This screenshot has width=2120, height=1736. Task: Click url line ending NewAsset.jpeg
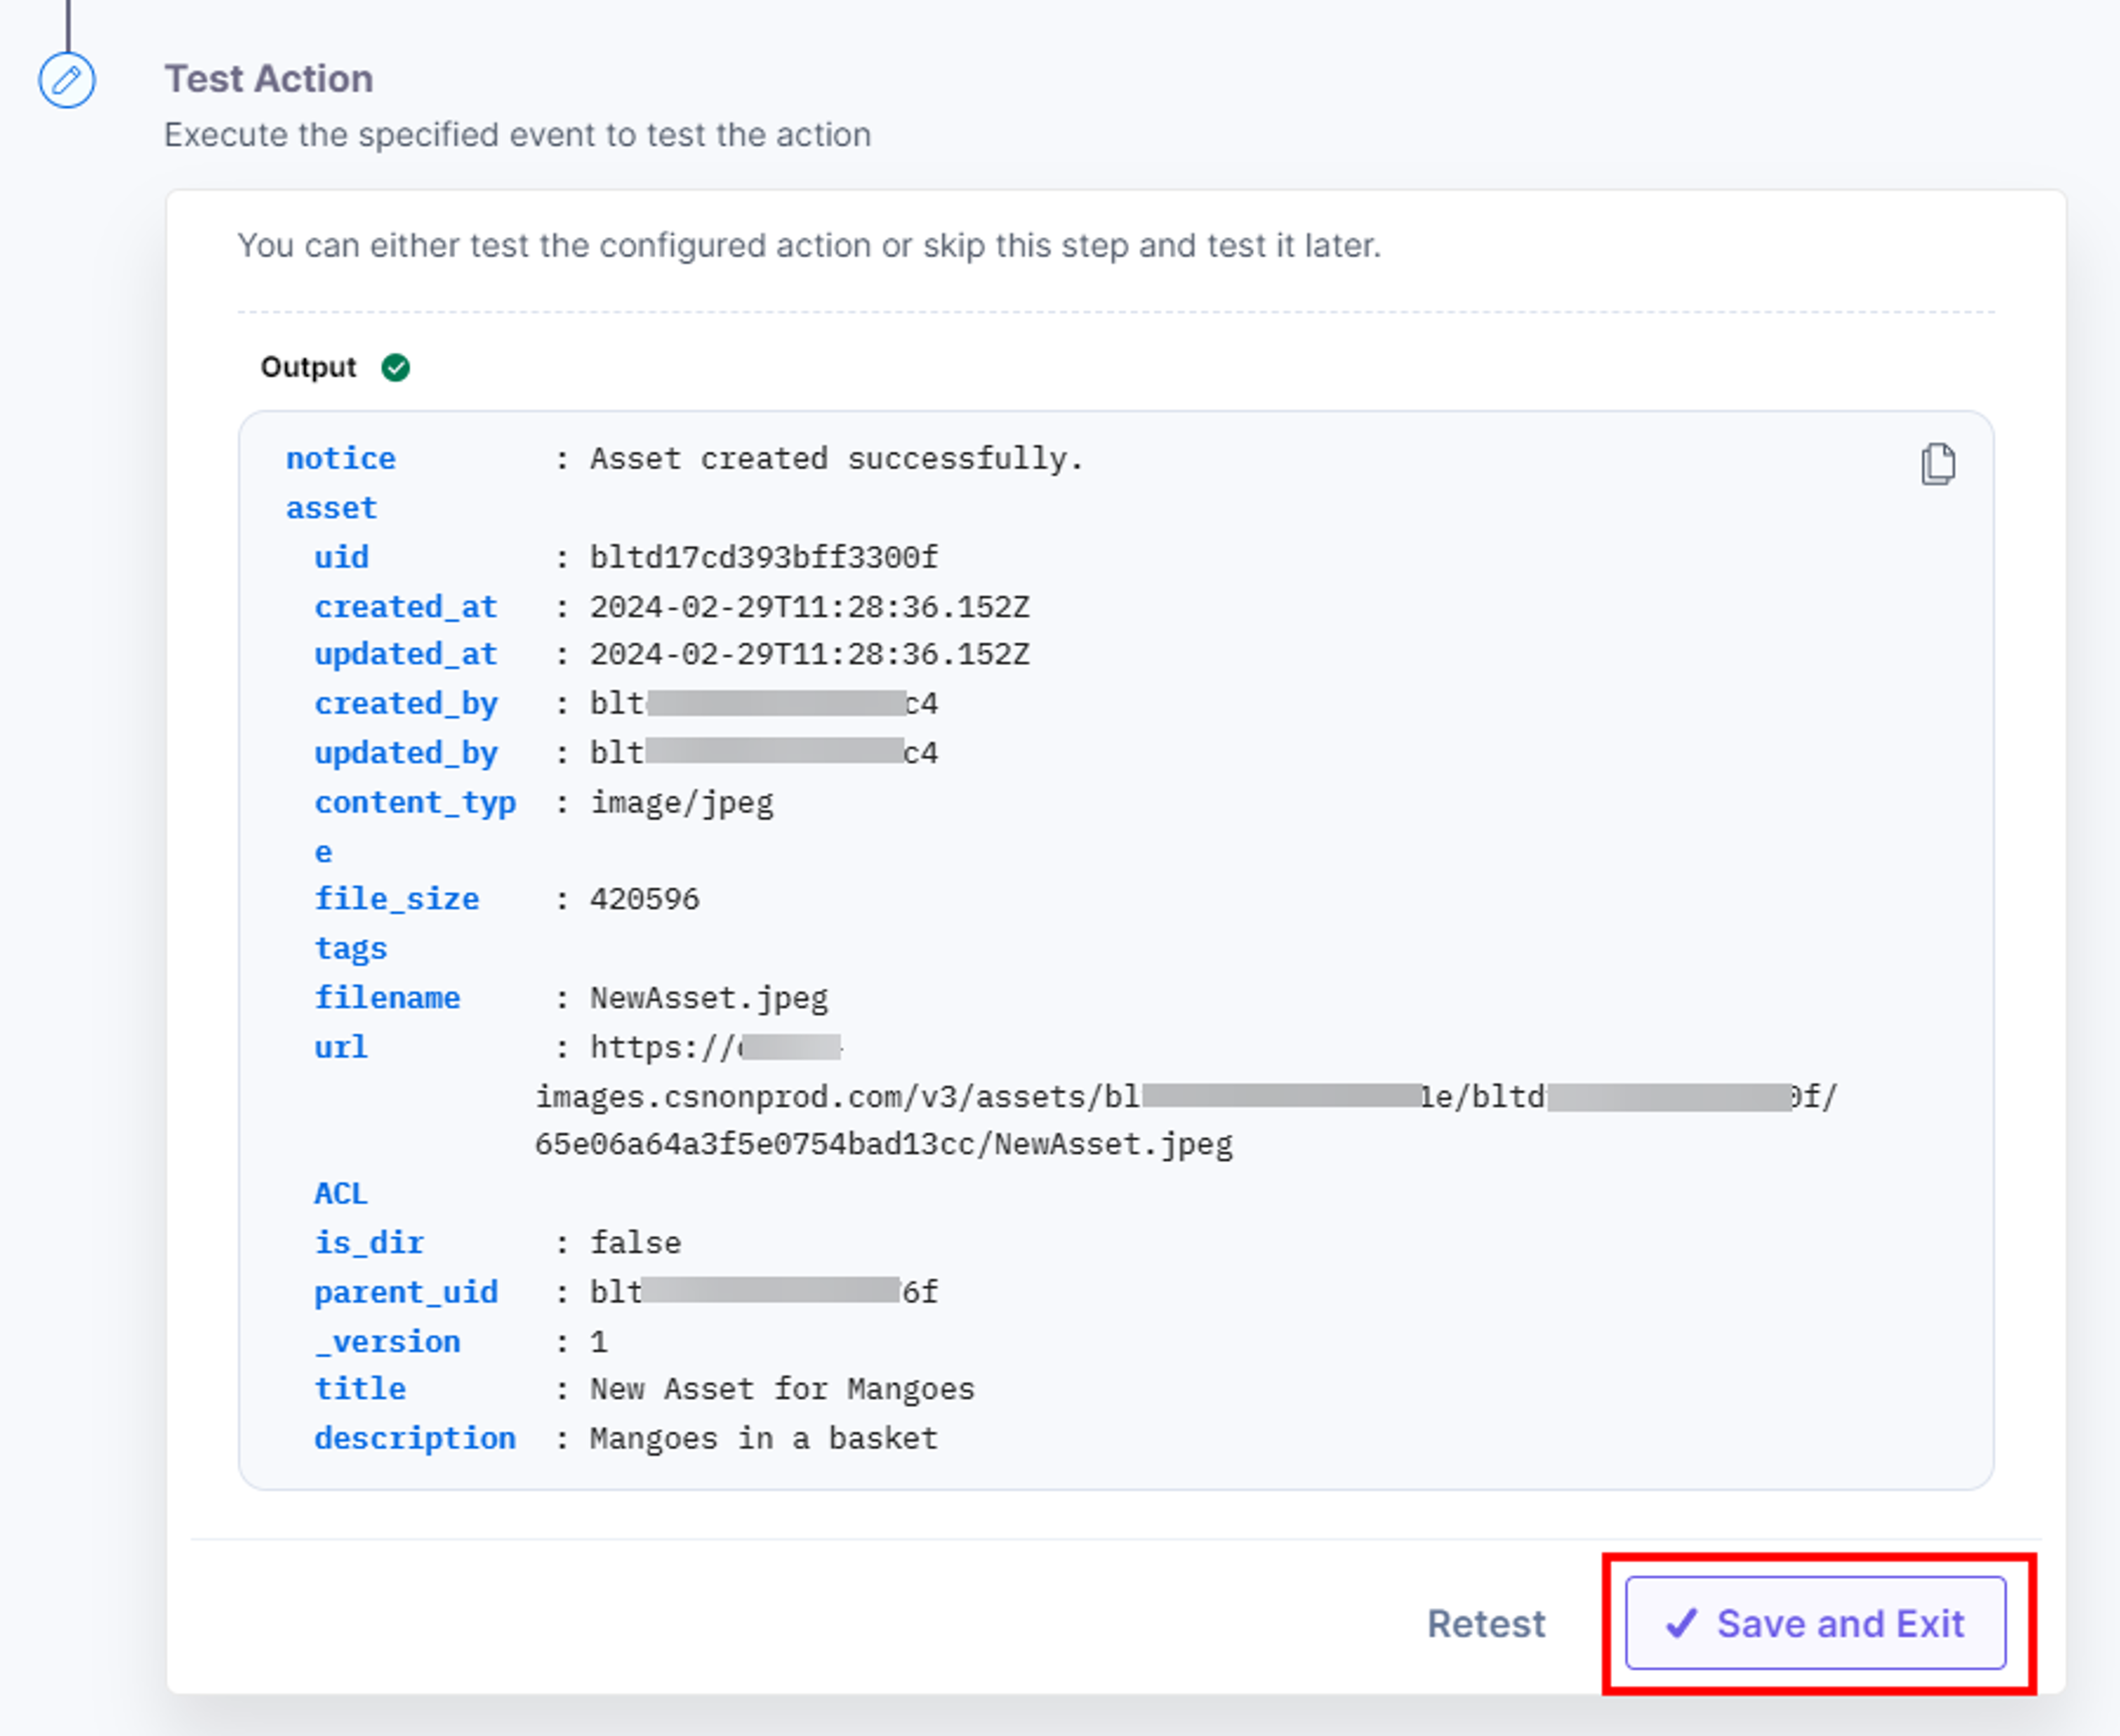coord(884,1144)
